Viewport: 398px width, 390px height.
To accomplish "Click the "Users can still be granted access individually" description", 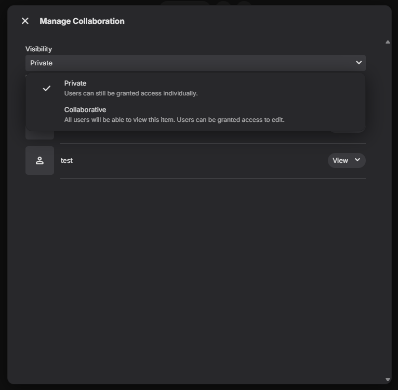I will coord(131,93).
